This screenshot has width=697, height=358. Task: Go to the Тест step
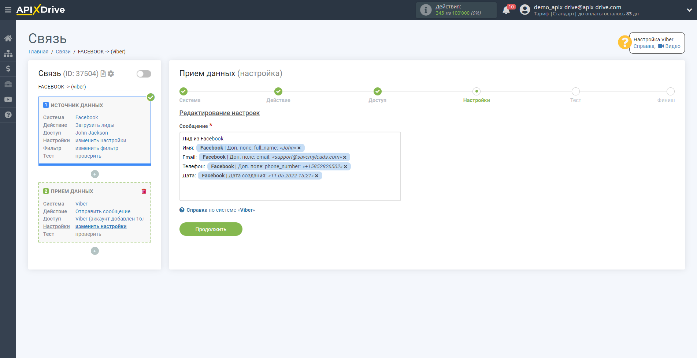point(576,91)
